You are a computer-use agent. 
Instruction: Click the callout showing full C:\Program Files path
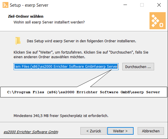click(x=84, y=92)
